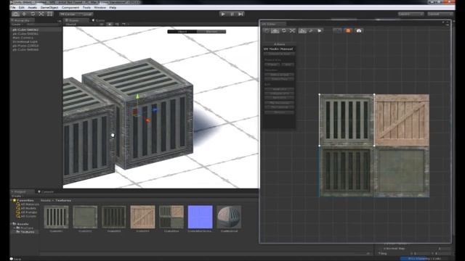Switch to the Game tab
This screenshot has width=465, height=261.
[x=99, y=20]
